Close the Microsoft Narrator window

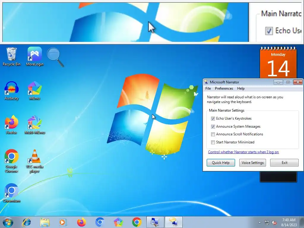point(298,82)
